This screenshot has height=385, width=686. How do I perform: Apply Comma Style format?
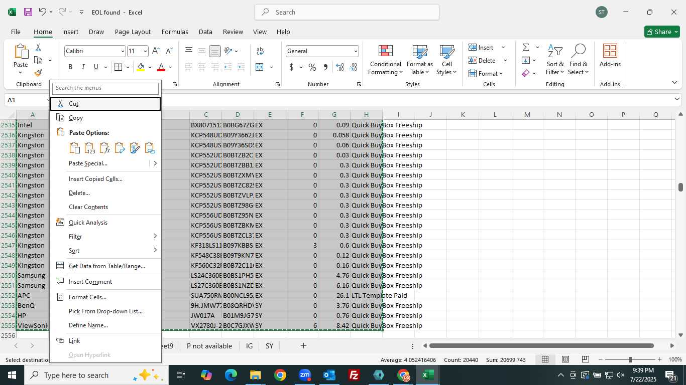tap(325, 67)
